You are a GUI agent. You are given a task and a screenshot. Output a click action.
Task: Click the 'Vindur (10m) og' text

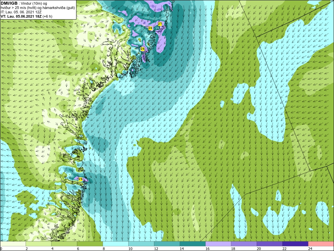pyautogui.click(x=34, y=4)
